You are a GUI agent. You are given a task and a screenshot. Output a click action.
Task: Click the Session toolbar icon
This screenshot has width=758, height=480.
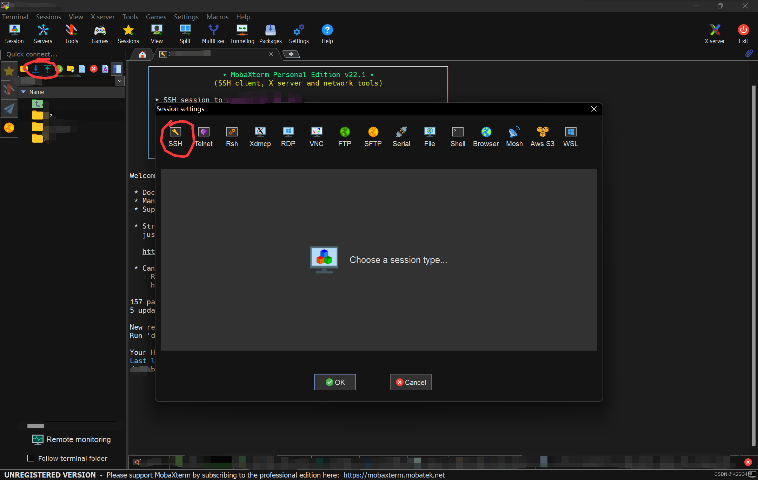tap(14, 34)
